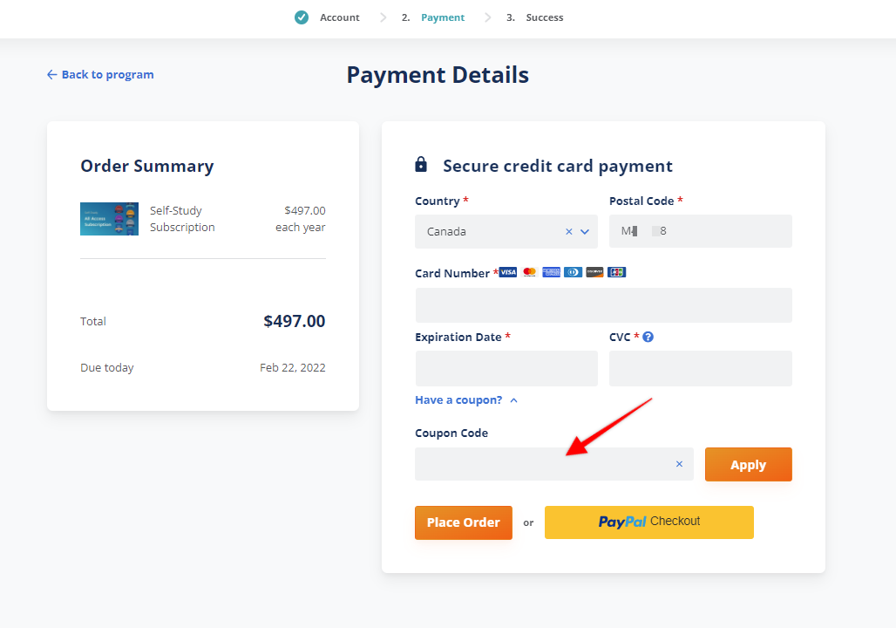
Task: Click the American Express card icon
Action: point(551,272)
